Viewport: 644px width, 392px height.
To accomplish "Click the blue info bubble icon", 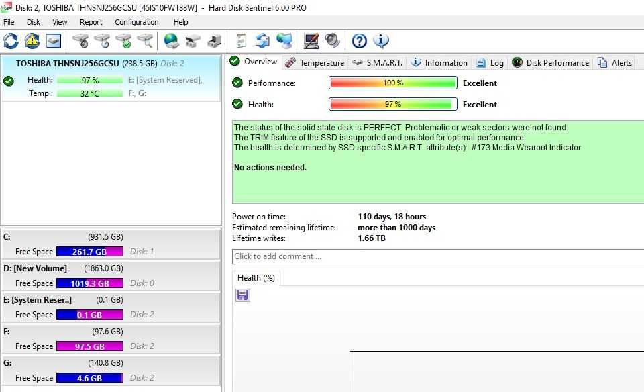I will pos(381,41).
